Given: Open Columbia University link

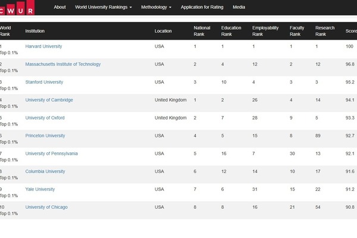Looking at the screenshot, I should 45,171.
